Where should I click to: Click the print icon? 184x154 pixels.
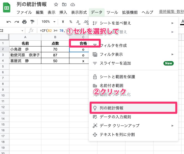(x=24, y=22)
